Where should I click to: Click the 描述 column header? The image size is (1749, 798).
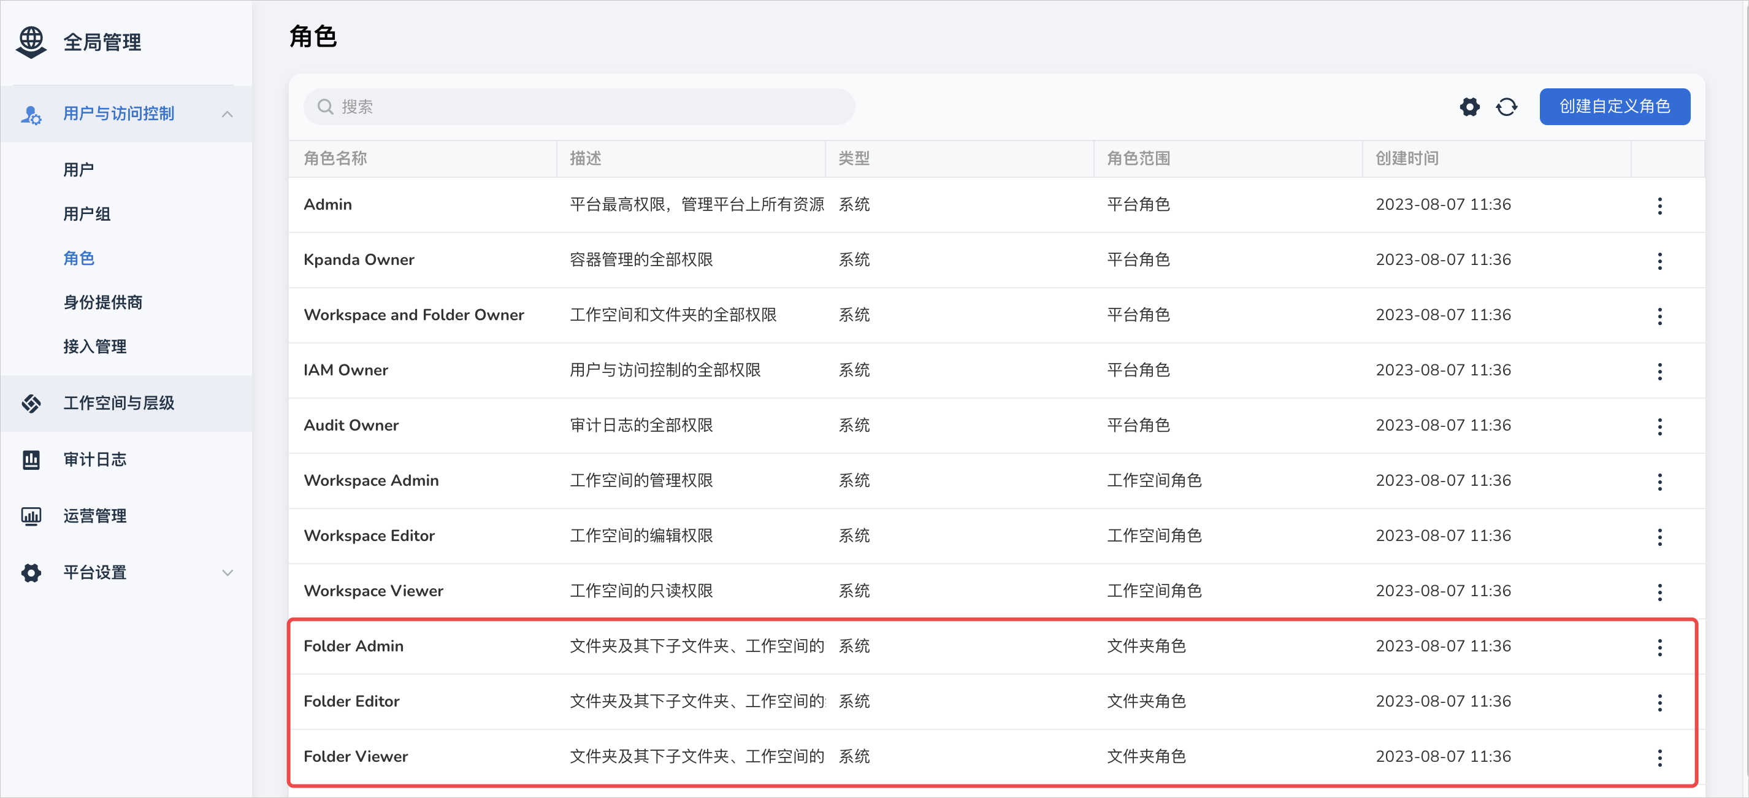[x=586, y=158]
